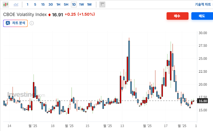Switch to the 5H interval
The width and height of the screenshot is (213, 131).
(66, 4)
